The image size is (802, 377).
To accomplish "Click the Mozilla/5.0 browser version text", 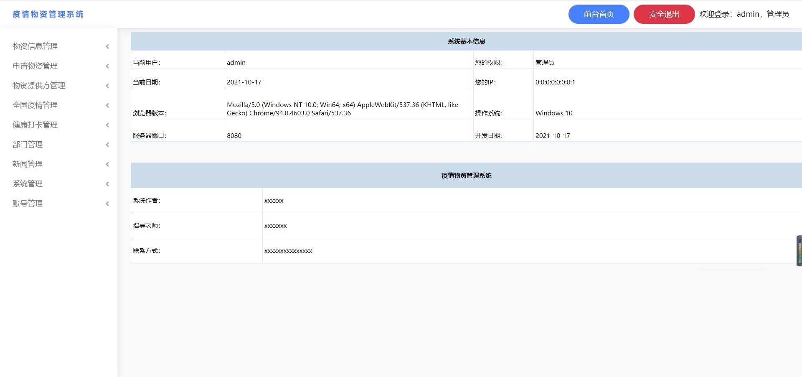I will (x=343, y=109).
